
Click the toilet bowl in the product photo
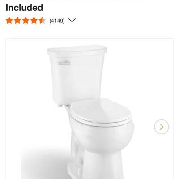[x=103, y=136]
